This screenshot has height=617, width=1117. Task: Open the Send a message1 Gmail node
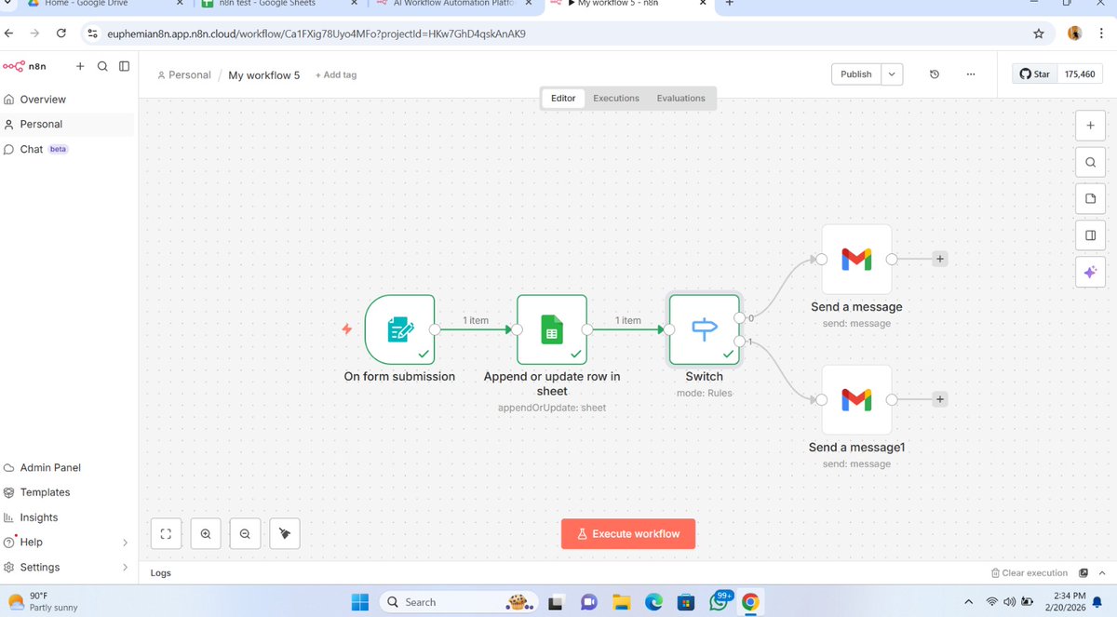tap(856, 400)
